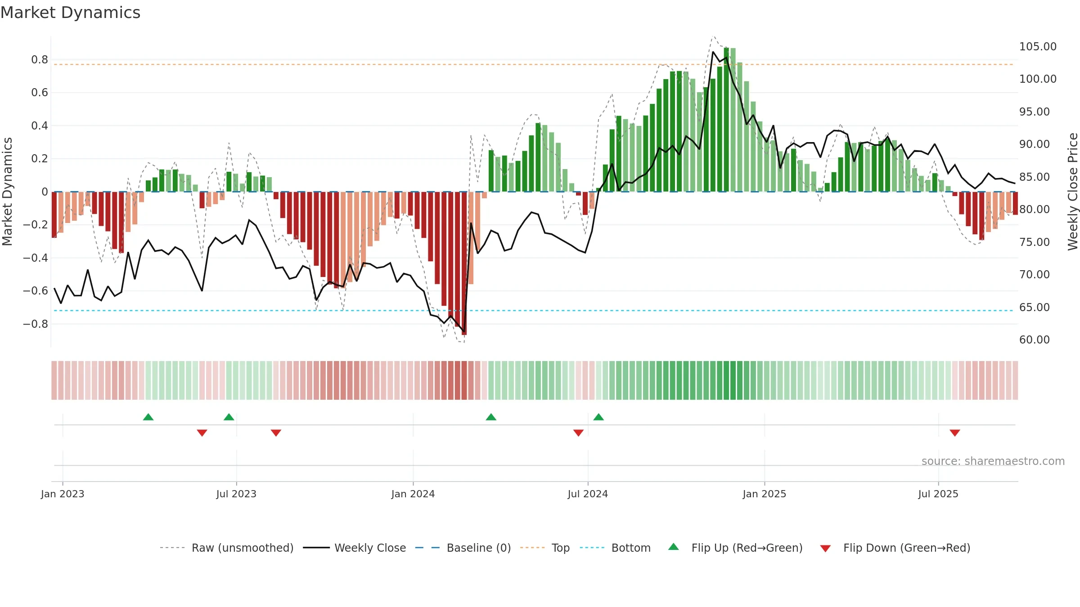The image size is (1080, 607).
Task: Click the tallest dark green bar near late 2024
Action: point(726,120)
